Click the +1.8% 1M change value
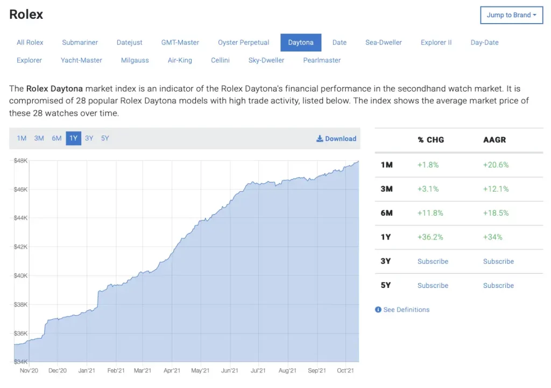The width and height of the screenshot is (551, 388). 428,165
